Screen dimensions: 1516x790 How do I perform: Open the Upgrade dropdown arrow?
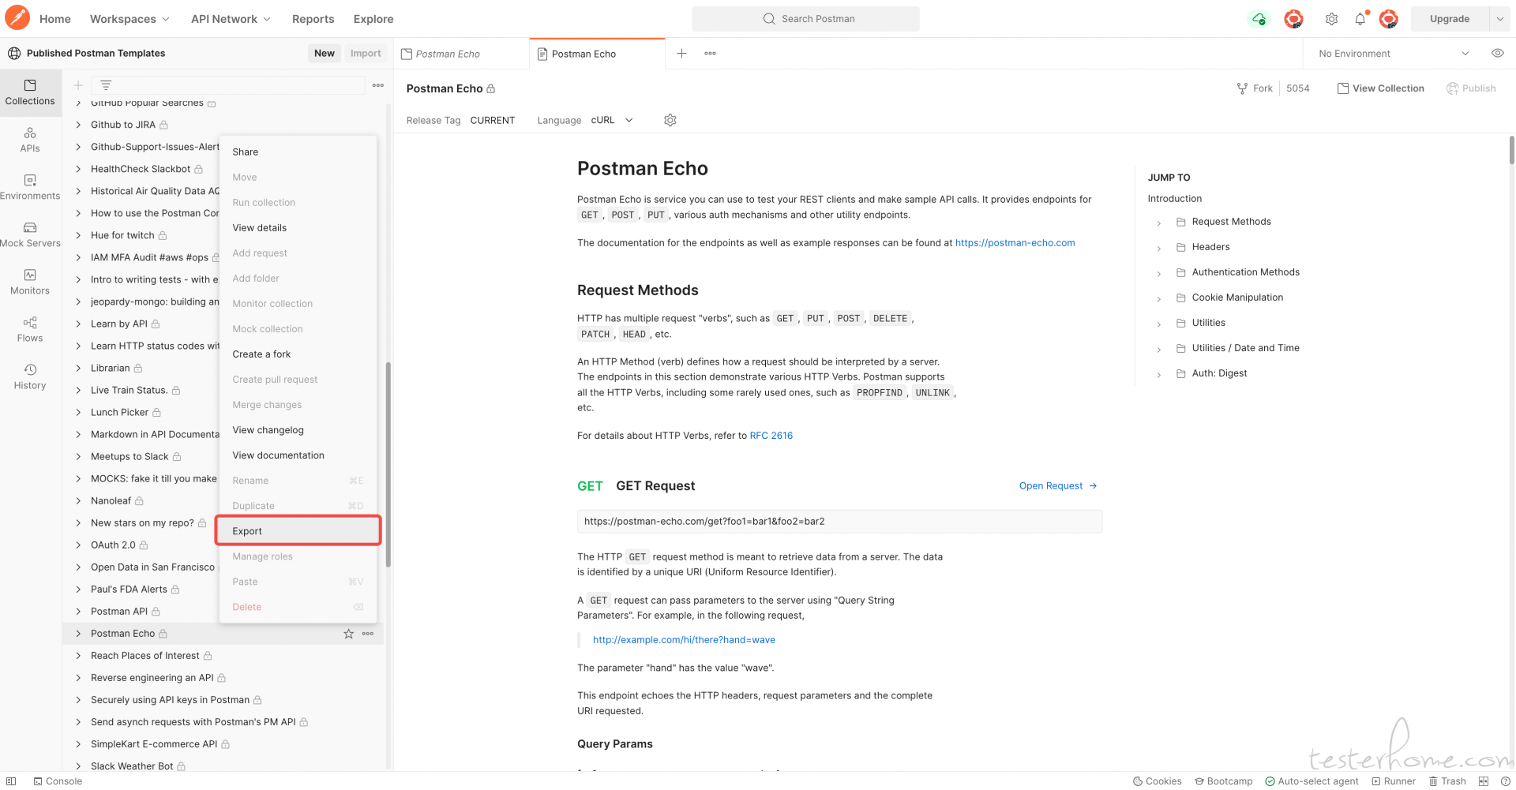point(1499,19)
